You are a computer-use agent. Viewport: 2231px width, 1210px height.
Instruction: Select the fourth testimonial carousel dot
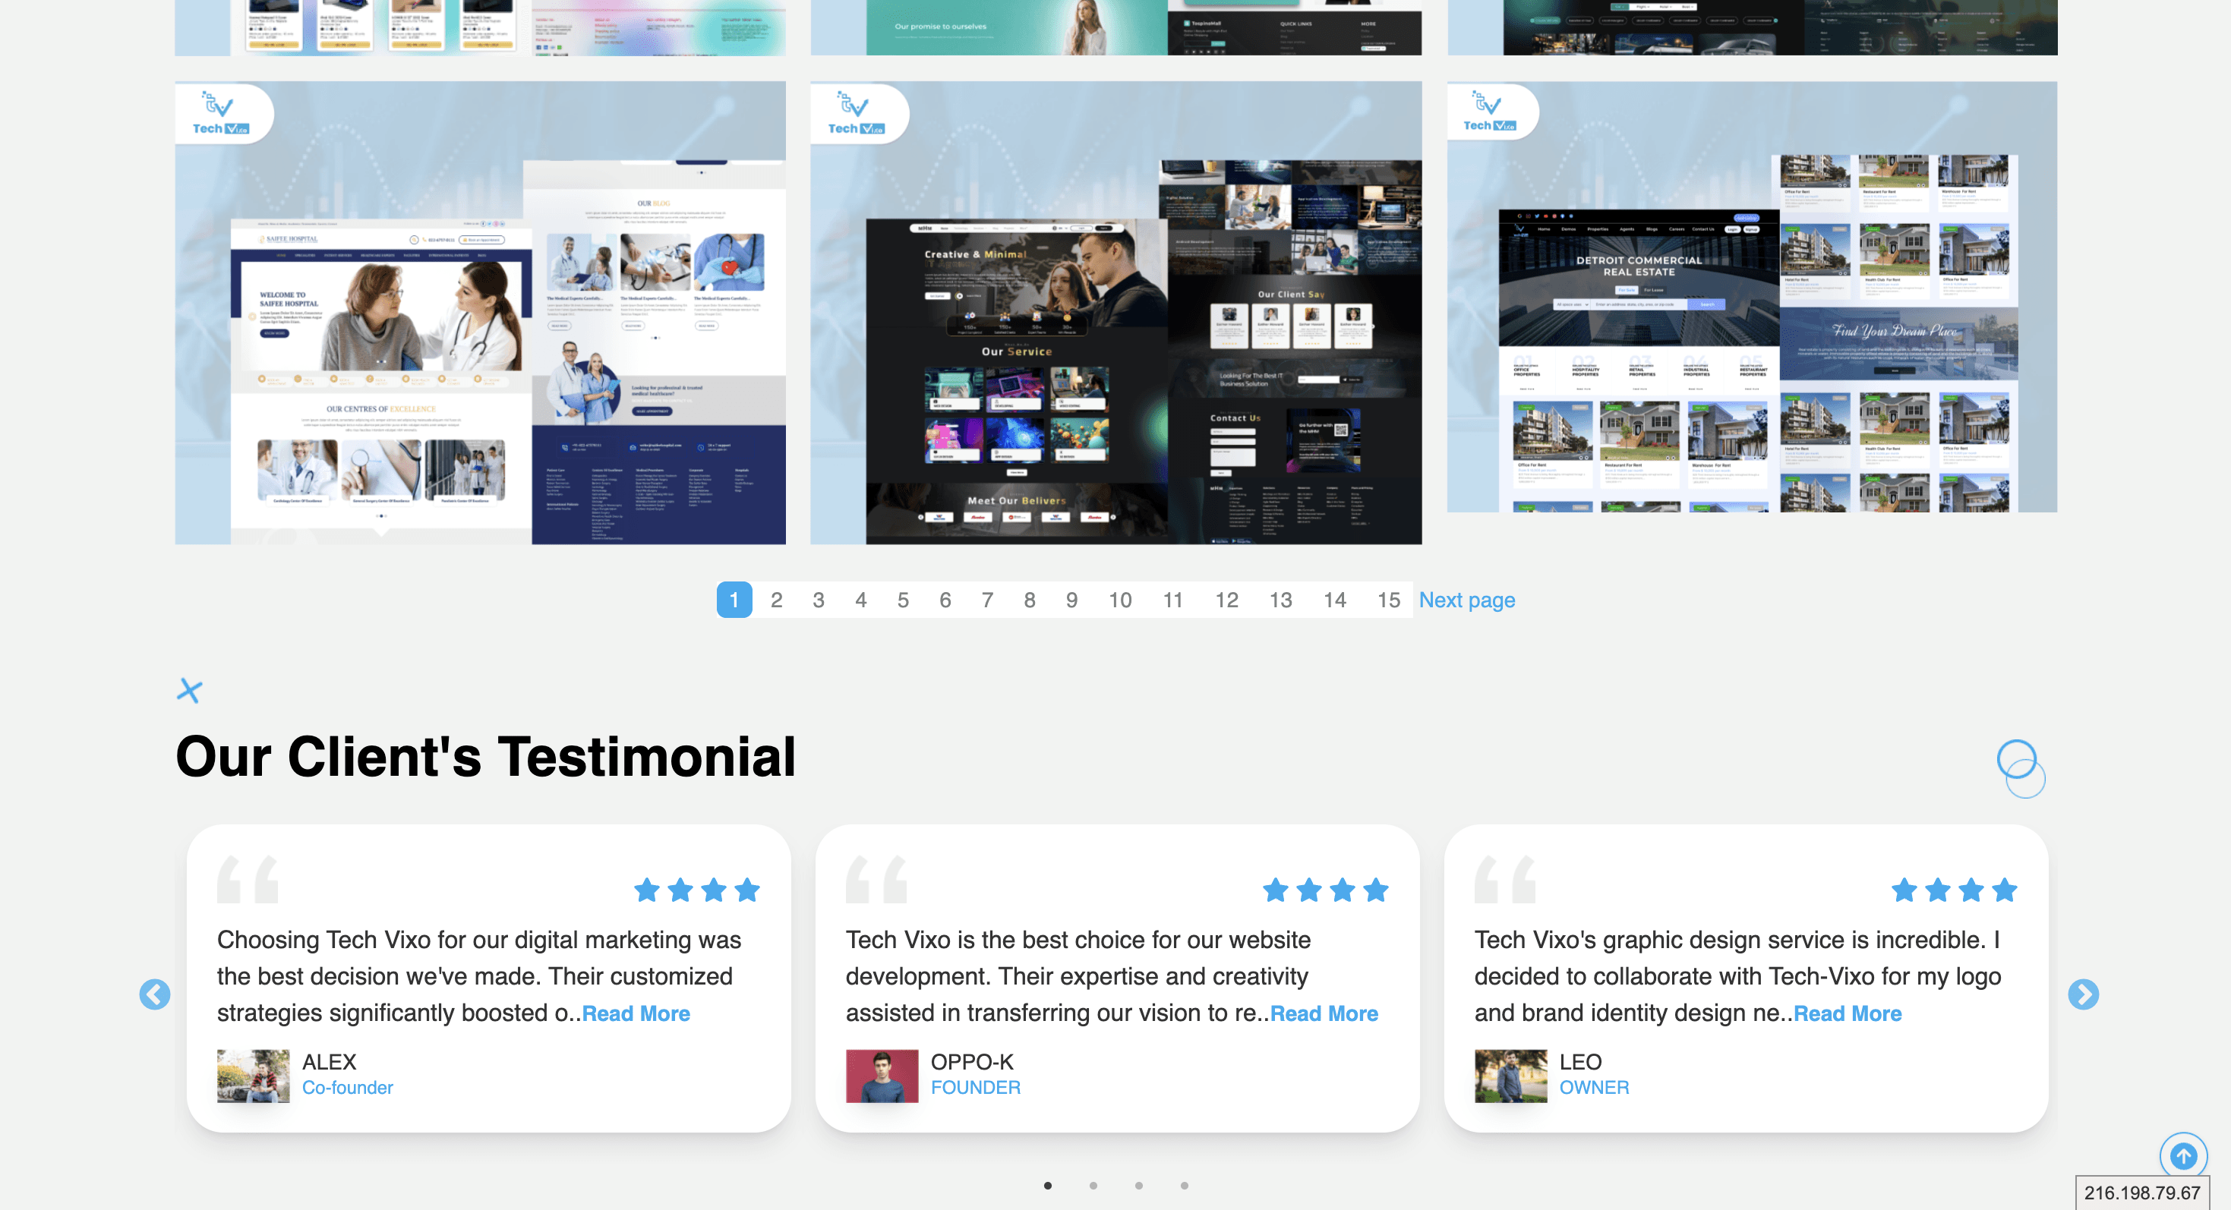(1184, 1186)
